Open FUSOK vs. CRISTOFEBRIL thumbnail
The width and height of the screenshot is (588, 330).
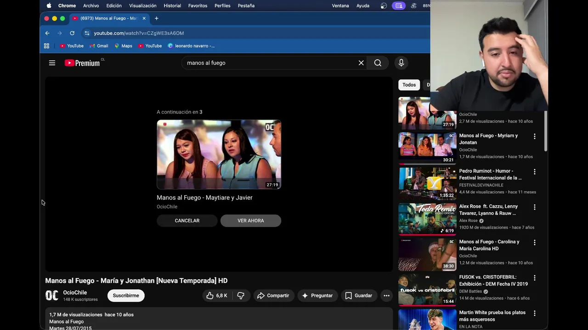427,289
